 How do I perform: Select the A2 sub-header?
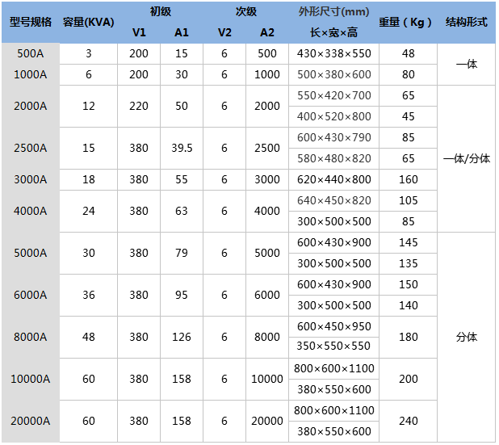[267, 32]
